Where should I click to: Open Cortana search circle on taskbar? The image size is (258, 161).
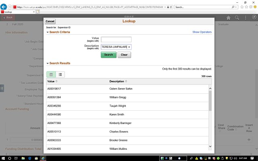pos(10,158)
